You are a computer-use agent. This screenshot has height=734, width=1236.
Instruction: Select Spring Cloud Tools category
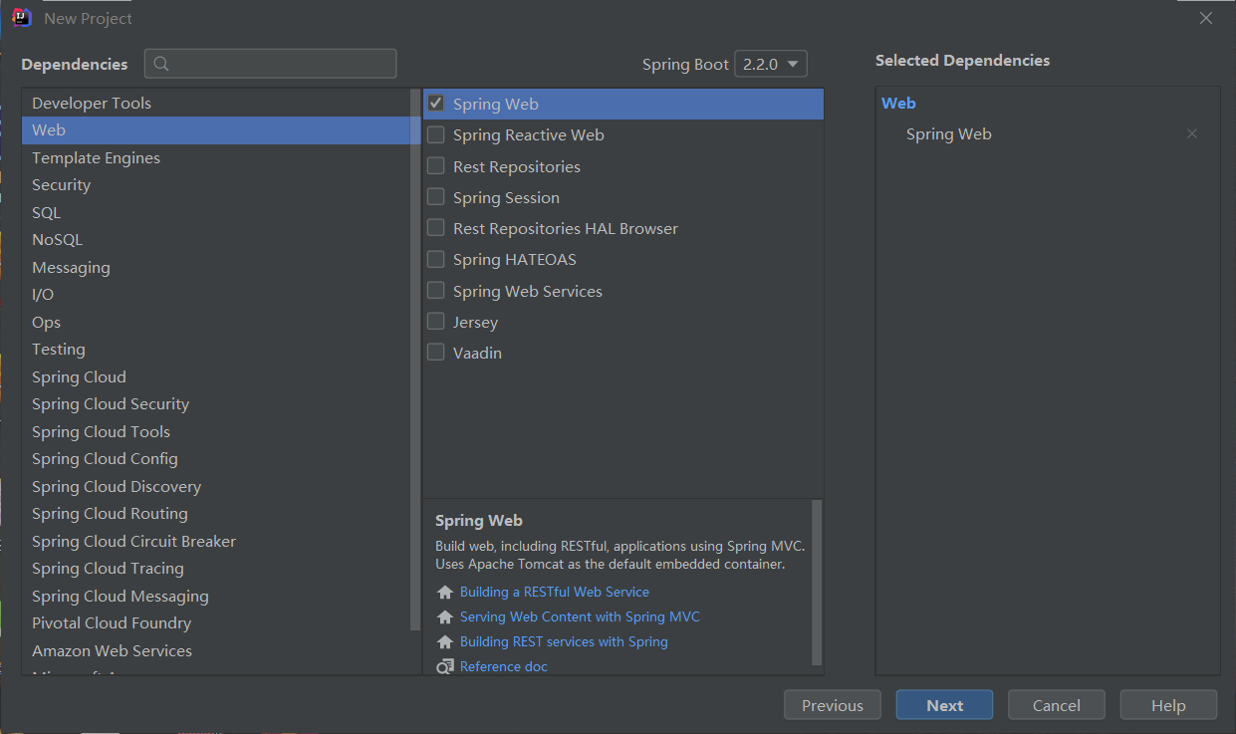tap(216, 431)
